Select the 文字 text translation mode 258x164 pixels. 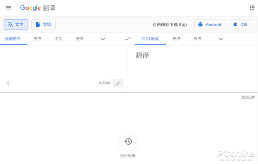click(x=16, y=25)
